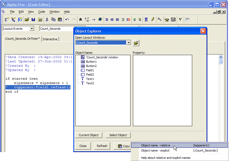The image size is (229, 161).
Task: Click the Copy button in Object Explorer
Action: point(122,146)
